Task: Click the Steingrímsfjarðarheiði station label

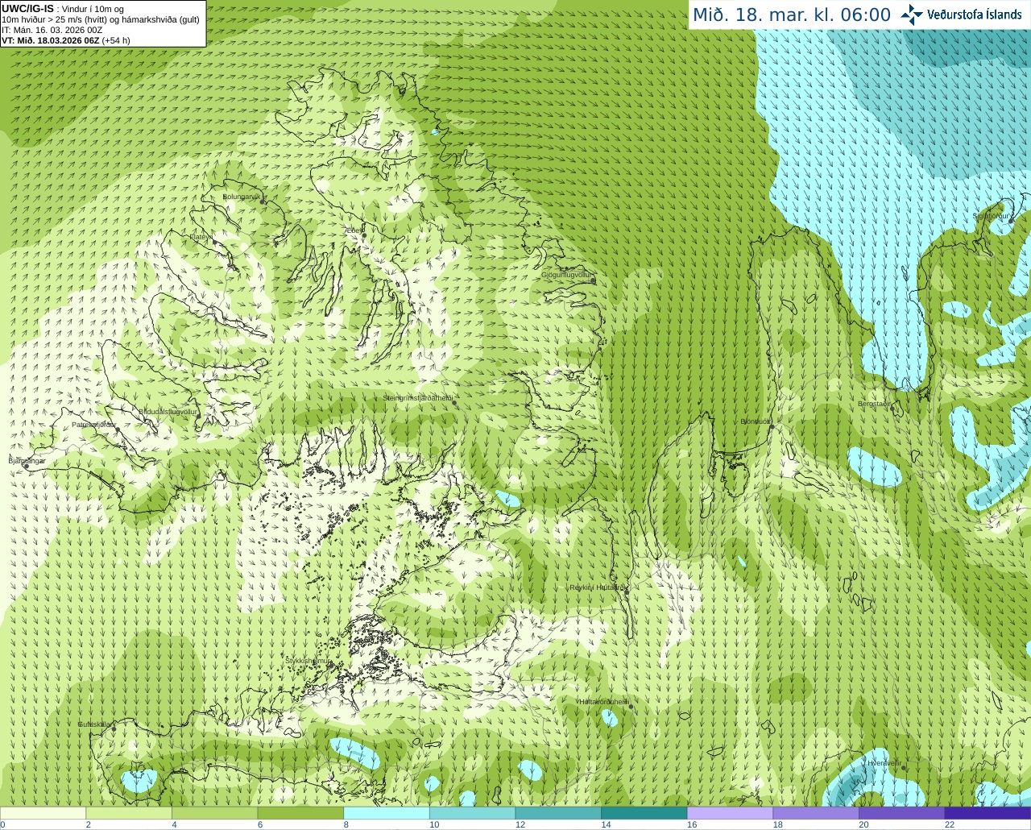Action: [417, 398]
